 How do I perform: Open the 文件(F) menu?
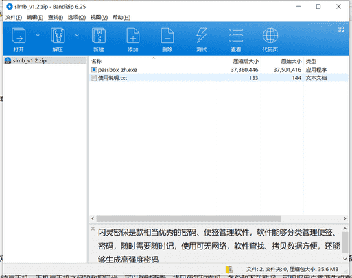pos(14,18)
